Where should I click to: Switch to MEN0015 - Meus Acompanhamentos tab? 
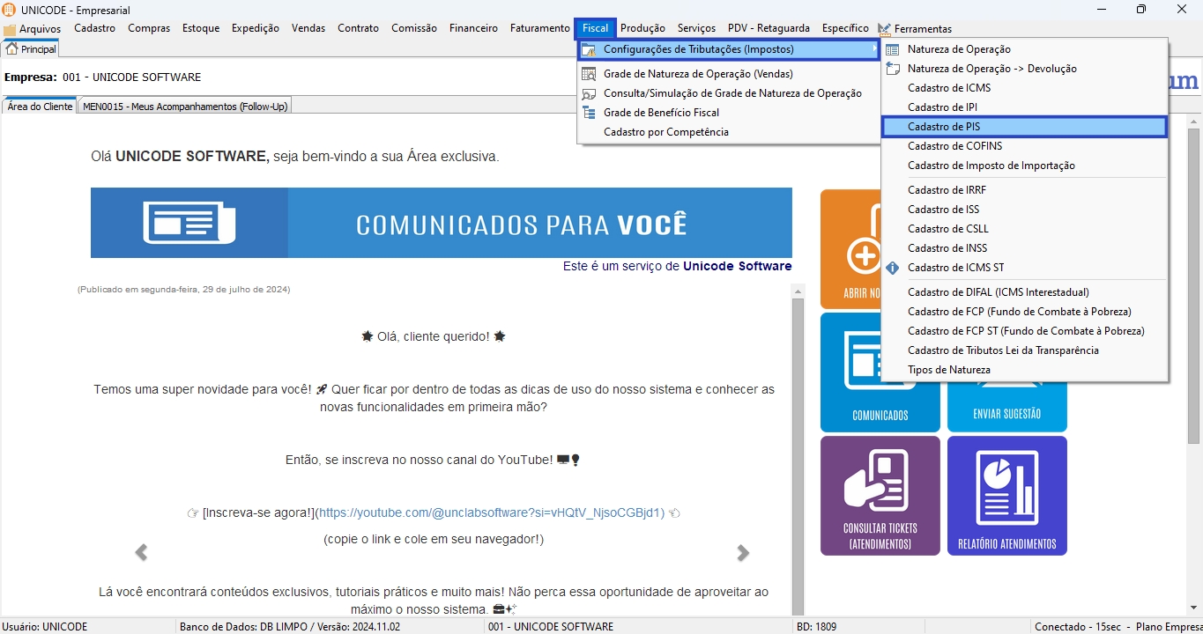(x=185, y=107)
